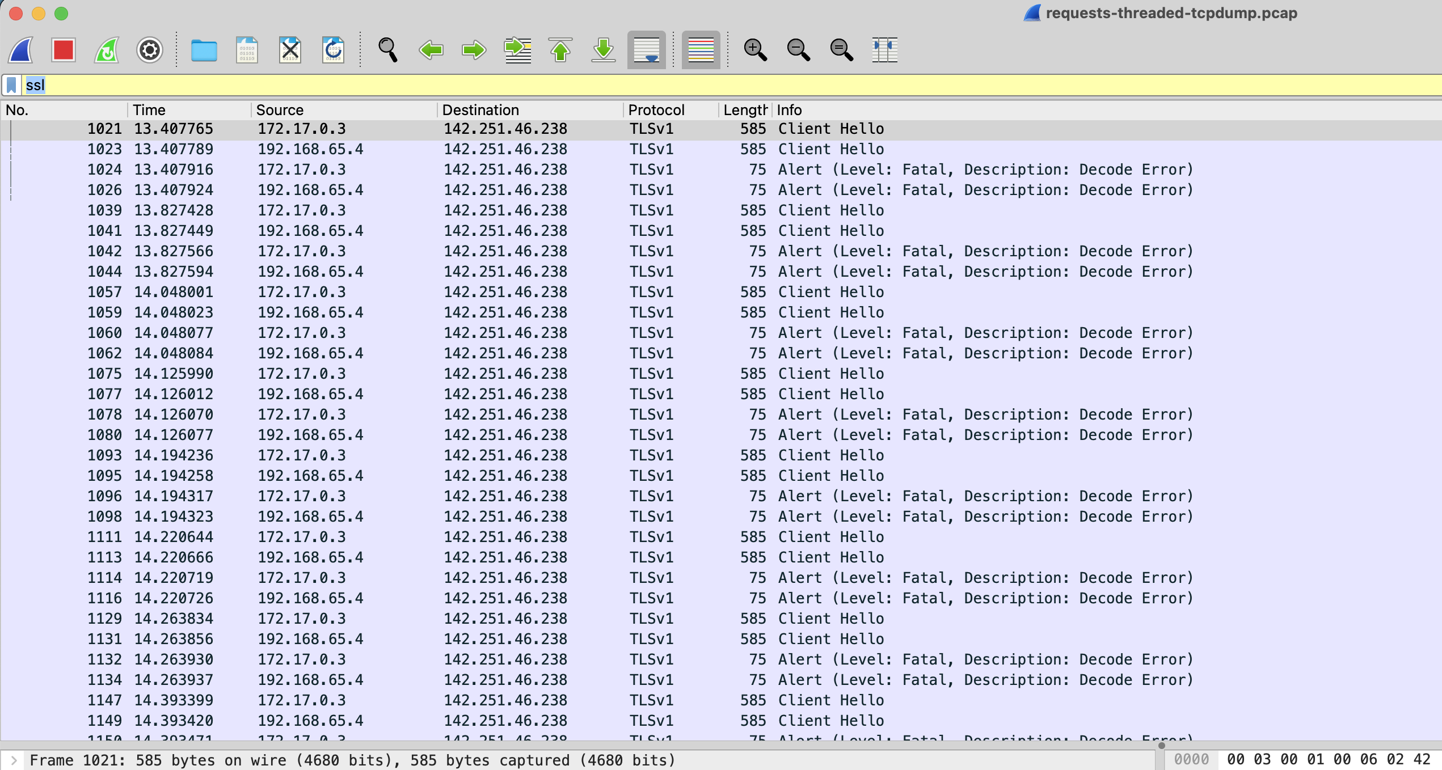Screen dimensions: 1442x770
Task: Go to specified packet icon
Action: tap(517, 50)
